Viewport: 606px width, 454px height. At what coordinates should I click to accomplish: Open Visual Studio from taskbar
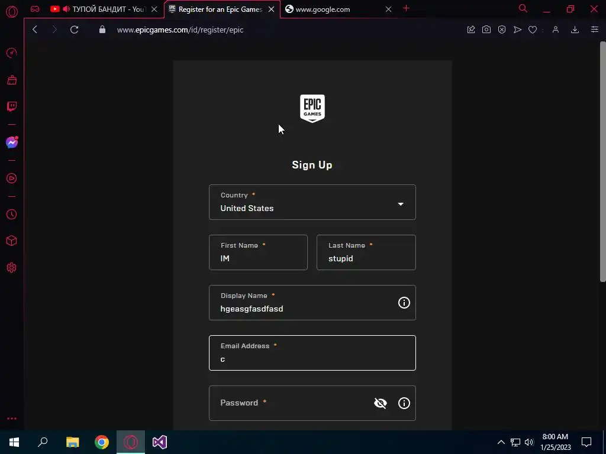point(160,442)
